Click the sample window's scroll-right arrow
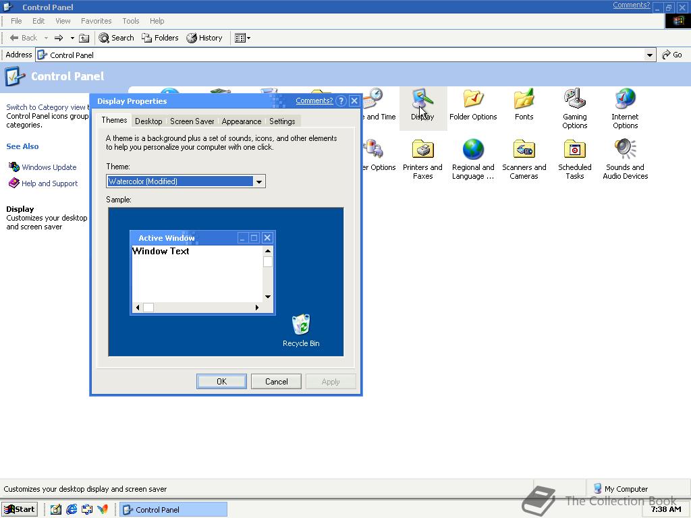Screen dimensions: 691x518 click(257, 308)
